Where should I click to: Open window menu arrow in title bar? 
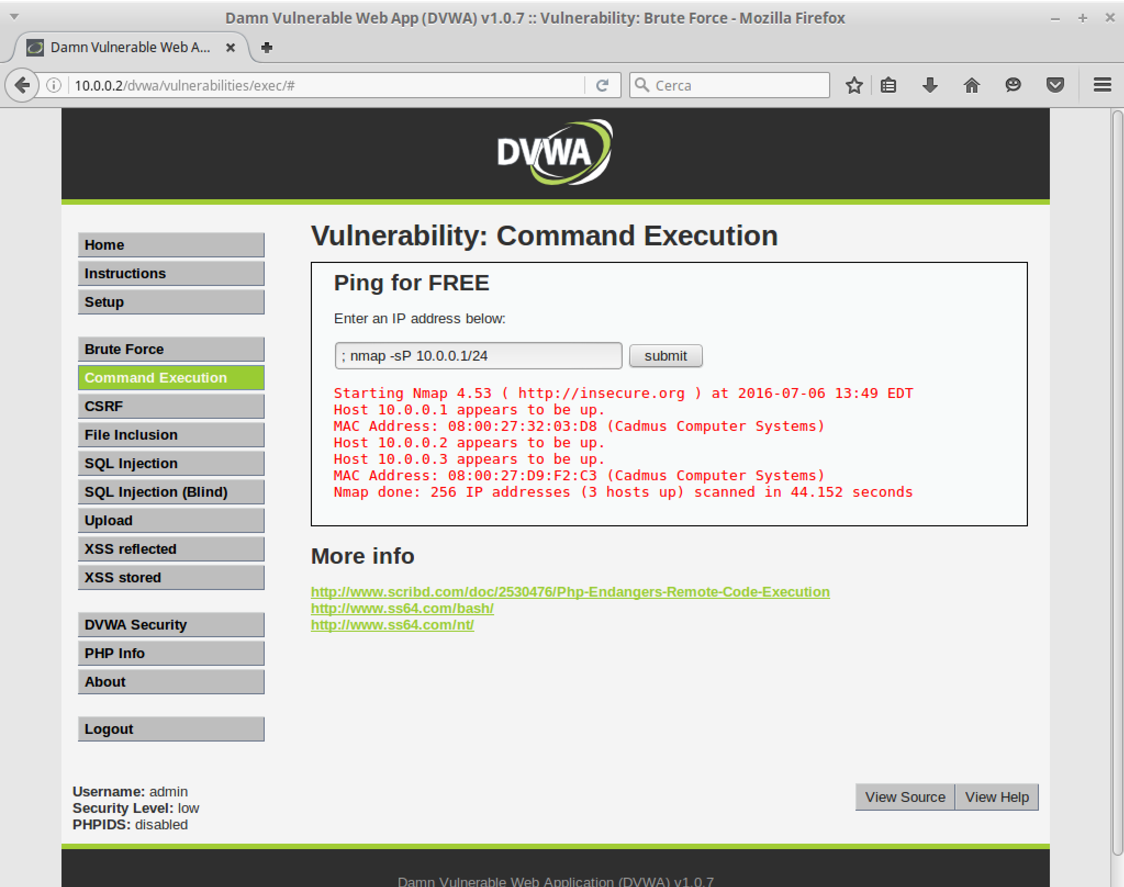[15, 17]
